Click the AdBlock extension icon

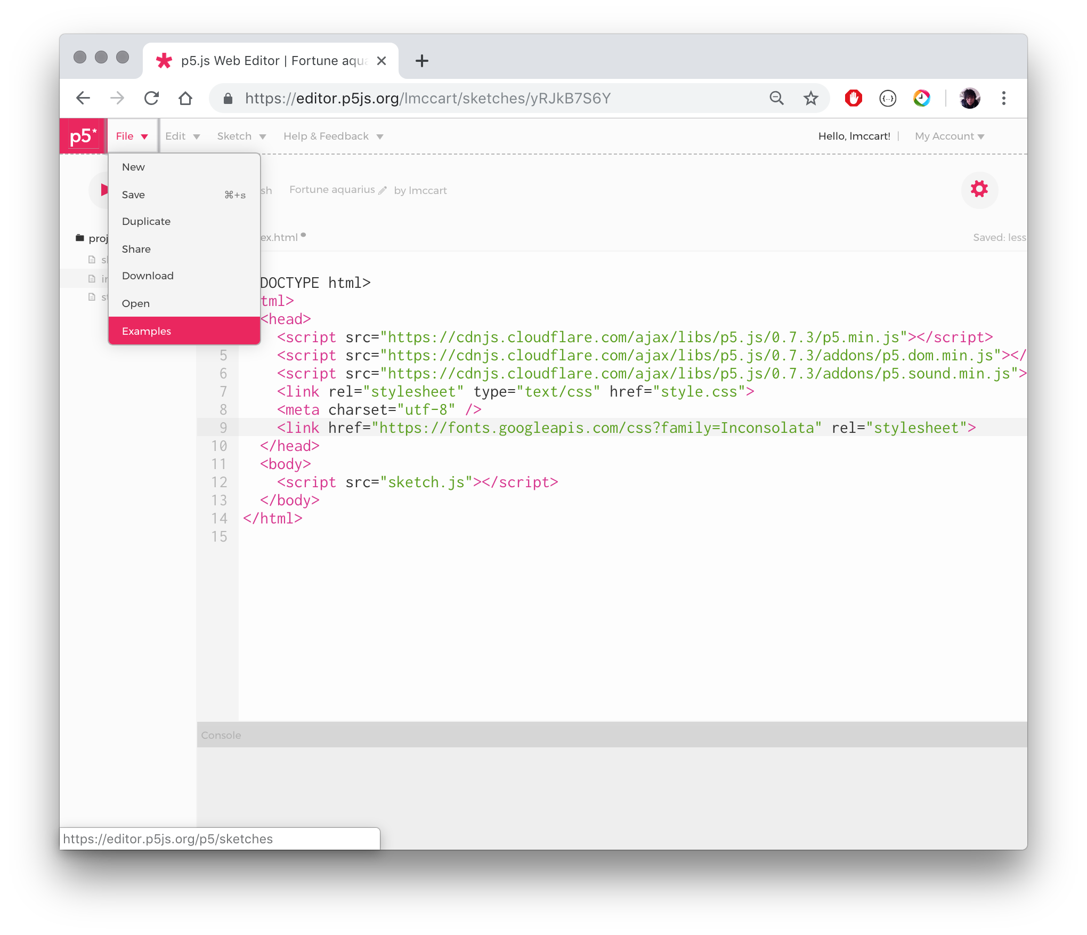(853, 98)
